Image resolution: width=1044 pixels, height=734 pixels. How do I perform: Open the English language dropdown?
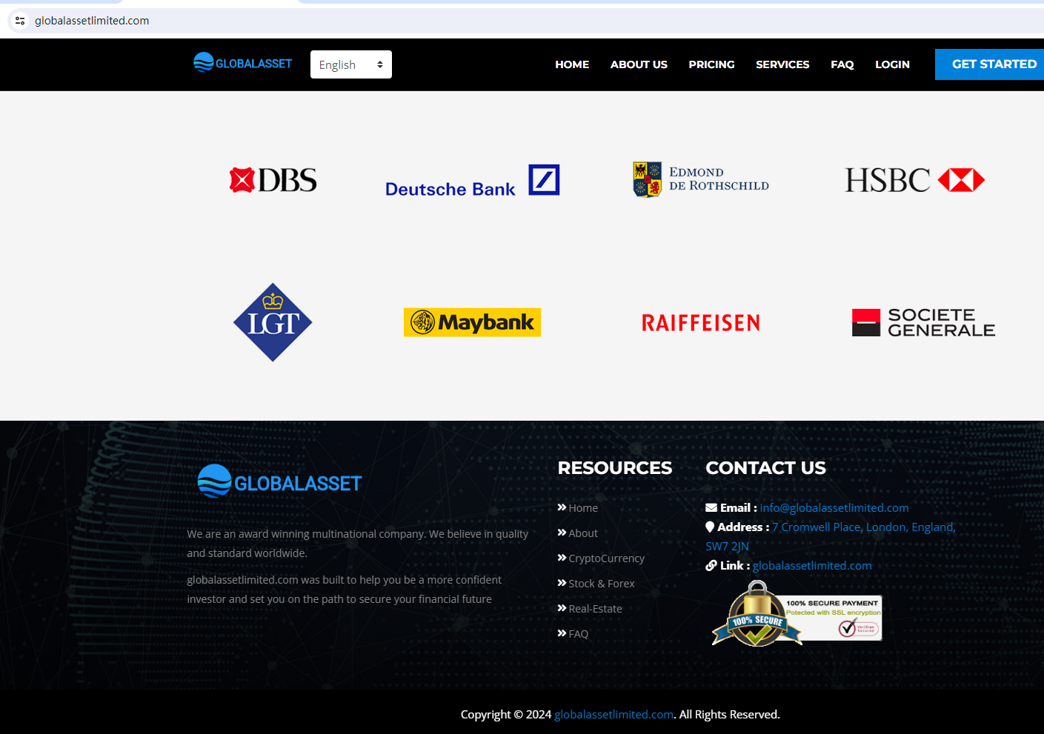[x=351, y=64]
